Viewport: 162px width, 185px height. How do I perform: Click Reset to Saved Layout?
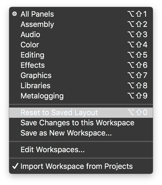(x=59, y=113)
